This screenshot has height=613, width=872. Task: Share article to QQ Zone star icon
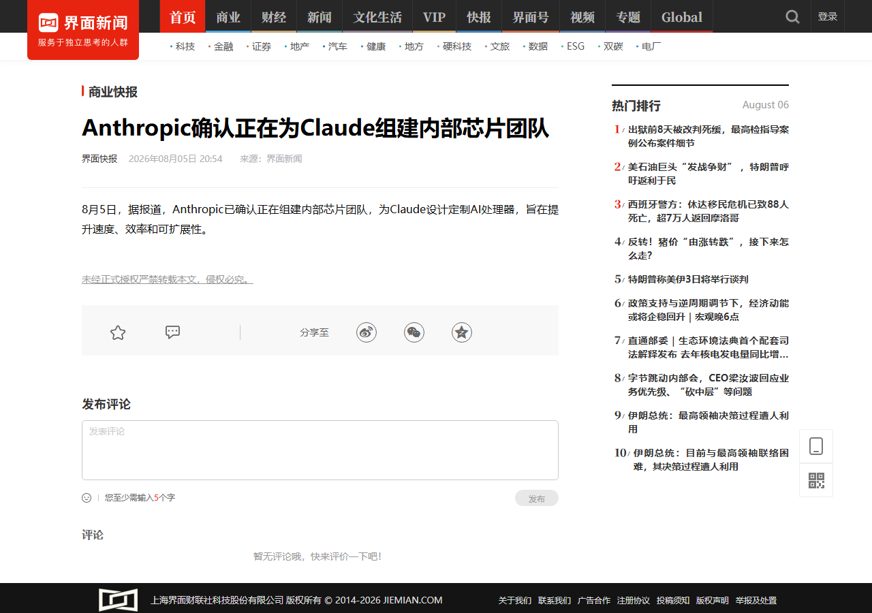point(462,332)
